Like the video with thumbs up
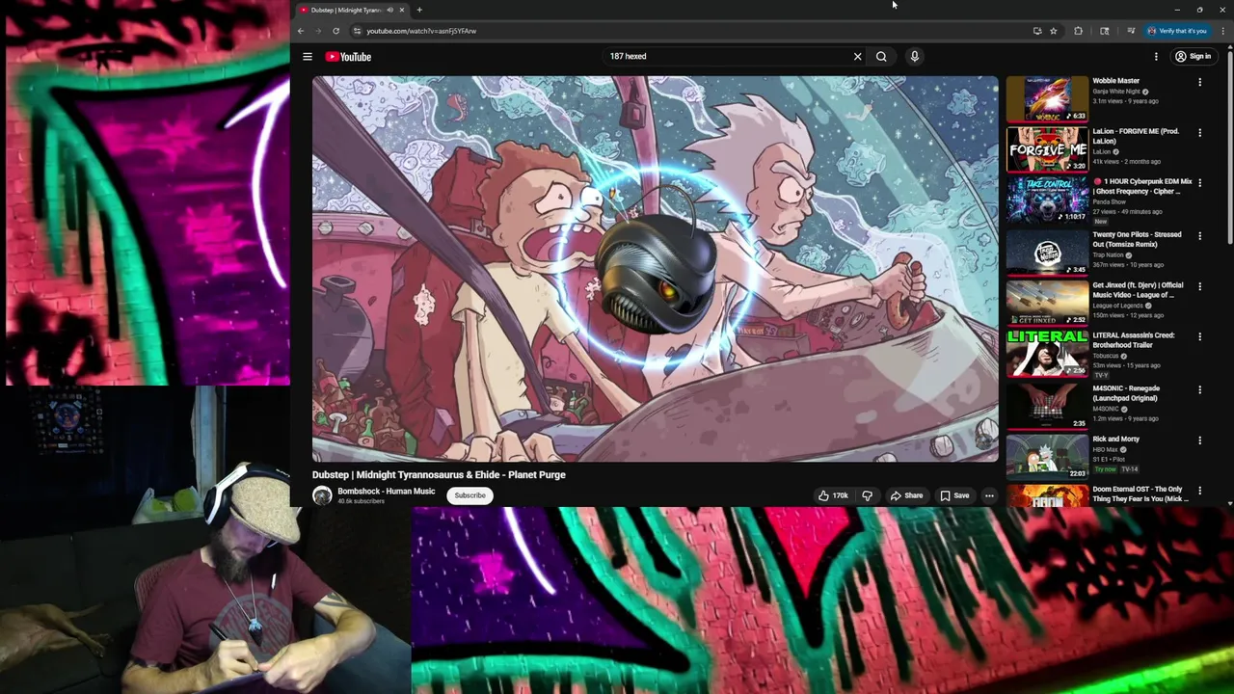Screen dimensions: 1234x694 coord(833,495)
